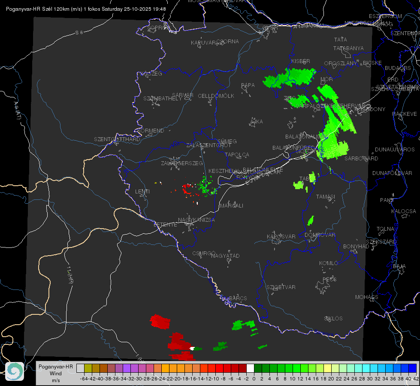Click the CSURGÓ town label
The height and width of the screenshot is (386, 420).
(x=204, y=253)
